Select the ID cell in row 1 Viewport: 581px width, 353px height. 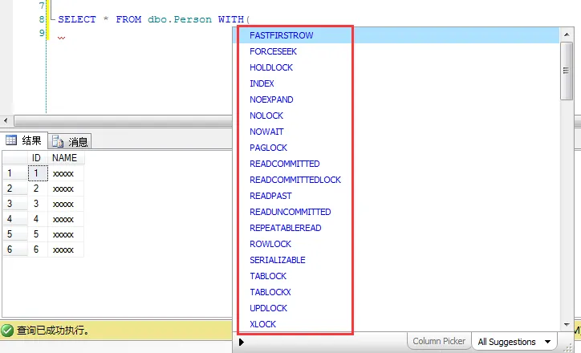click(38, 173)
